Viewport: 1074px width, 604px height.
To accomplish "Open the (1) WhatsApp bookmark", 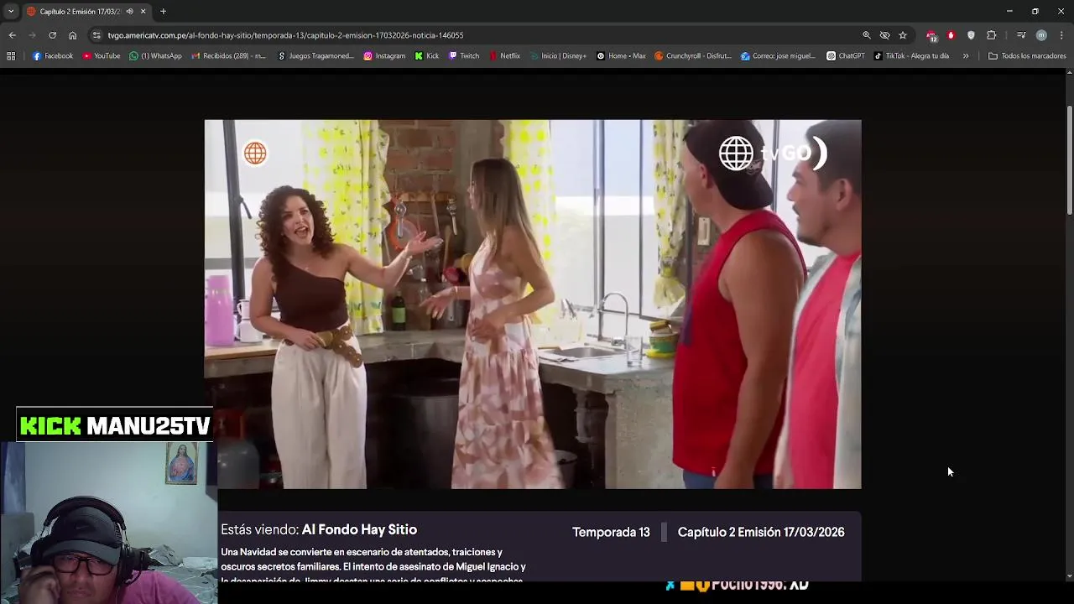I will coord(155,56).
